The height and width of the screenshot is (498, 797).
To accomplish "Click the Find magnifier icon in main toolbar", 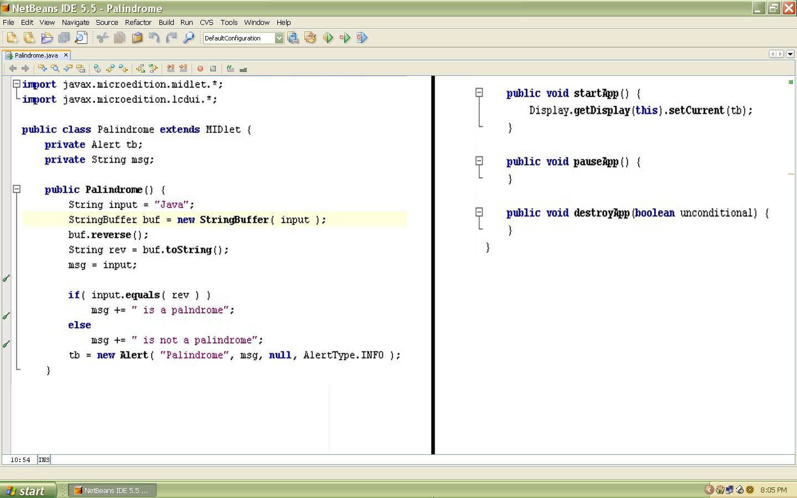I will pyautogui.click(x=189, y=38).
